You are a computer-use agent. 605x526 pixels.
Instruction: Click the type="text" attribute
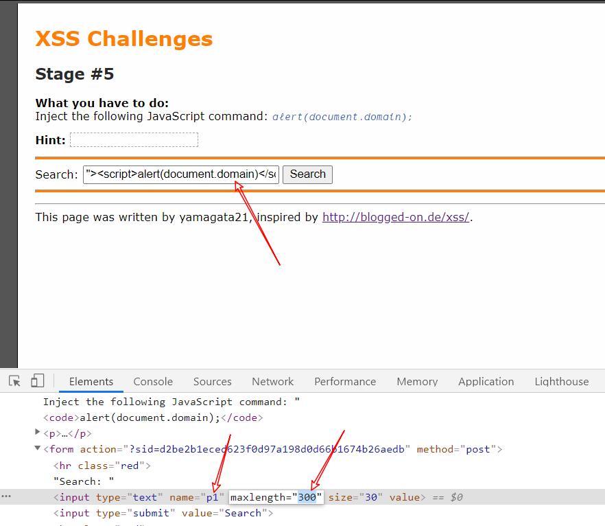[x=129, y=497]
